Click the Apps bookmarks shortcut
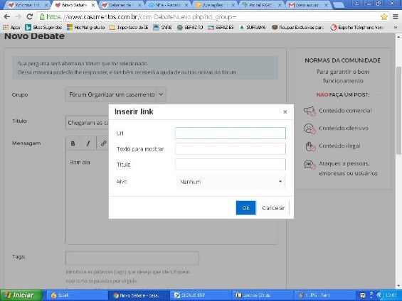This screenshot has height=301, width=402. 12,28
